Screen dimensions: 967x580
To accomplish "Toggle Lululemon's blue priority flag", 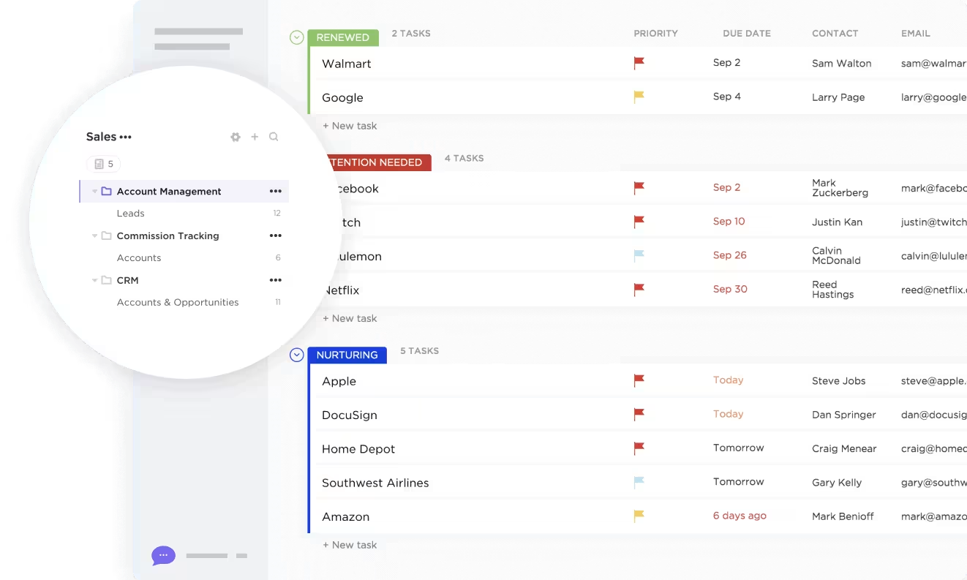I will click(639, 255).
